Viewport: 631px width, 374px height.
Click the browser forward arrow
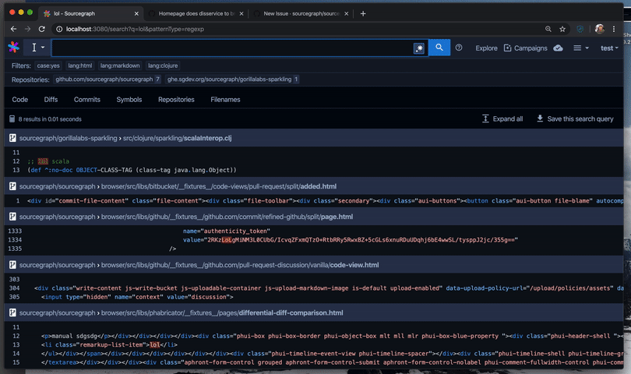(x=27, y=29)
